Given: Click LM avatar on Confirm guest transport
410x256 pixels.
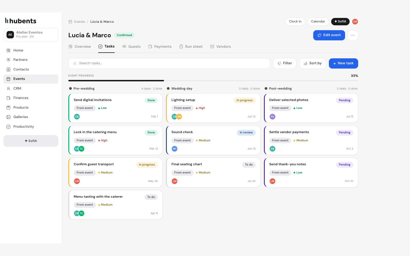Looking at the screenshot, I should point(77,181).
